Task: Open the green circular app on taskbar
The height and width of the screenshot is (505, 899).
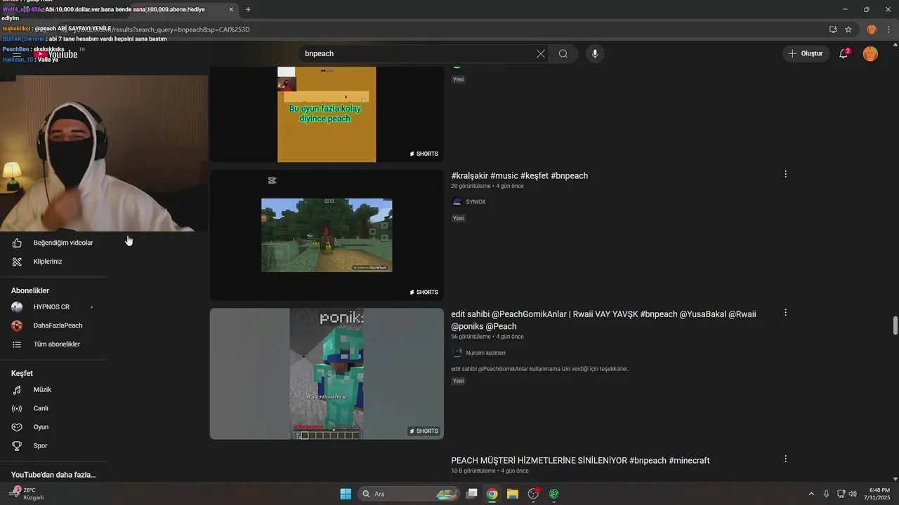Action: [x=553, y=494]
